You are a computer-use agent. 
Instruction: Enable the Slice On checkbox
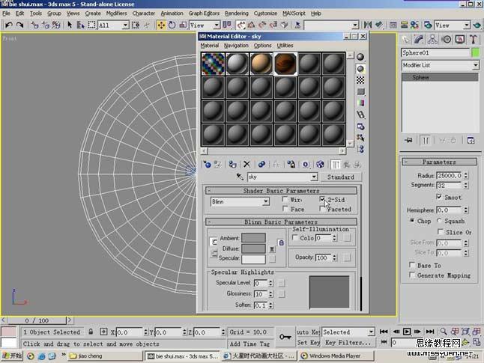tap(441, 231)
